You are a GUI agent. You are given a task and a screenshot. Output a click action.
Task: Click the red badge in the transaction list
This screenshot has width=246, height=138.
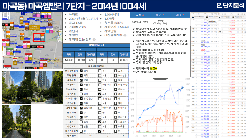pyautogui.click(x=203, y=49)
